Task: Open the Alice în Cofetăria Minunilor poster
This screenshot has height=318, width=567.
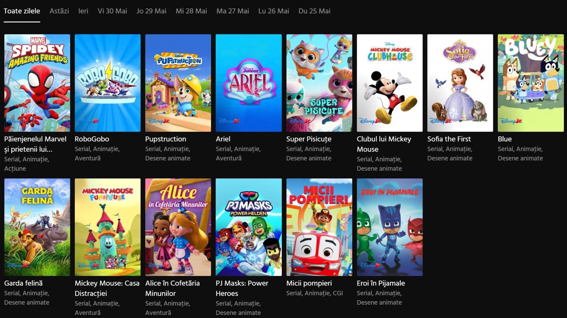Action: (x=178, y=227)
